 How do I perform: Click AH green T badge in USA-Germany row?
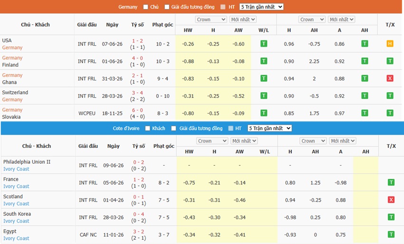tap(365, 44)
